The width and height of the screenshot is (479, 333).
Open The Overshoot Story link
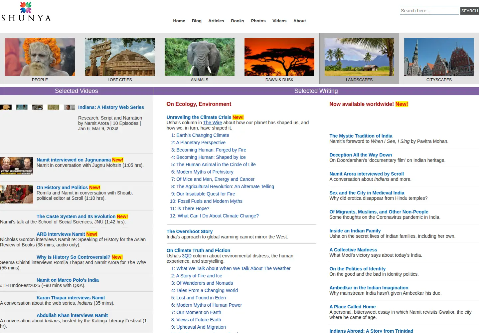click(190, 231)
